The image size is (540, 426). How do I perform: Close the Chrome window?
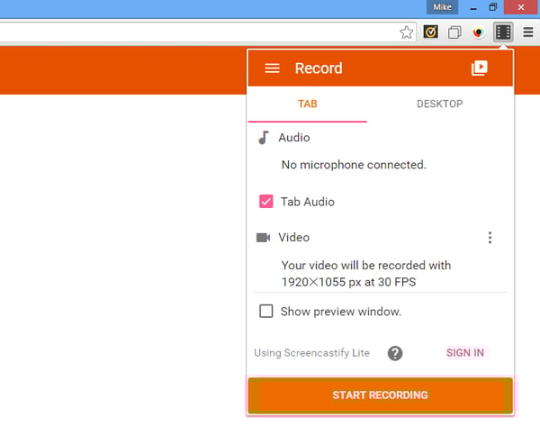[x=521, y=7]
